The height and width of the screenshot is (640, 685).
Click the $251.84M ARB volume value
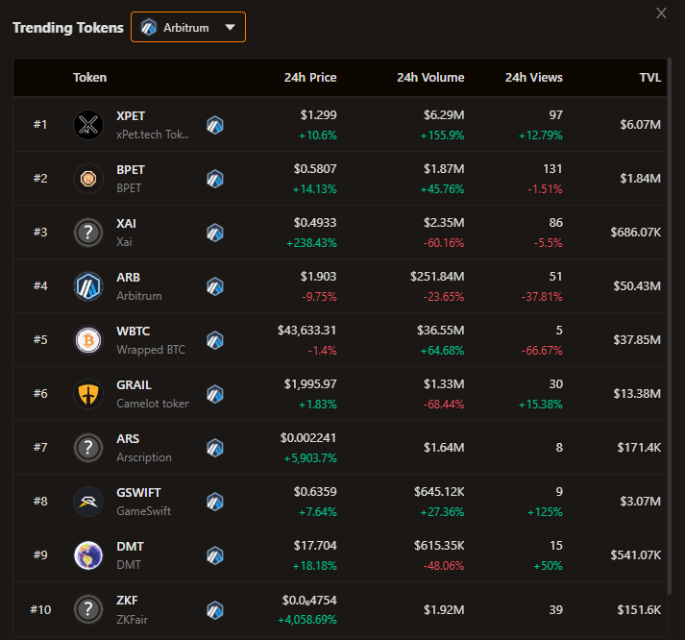pyautogui.click(x=437, y=277)
